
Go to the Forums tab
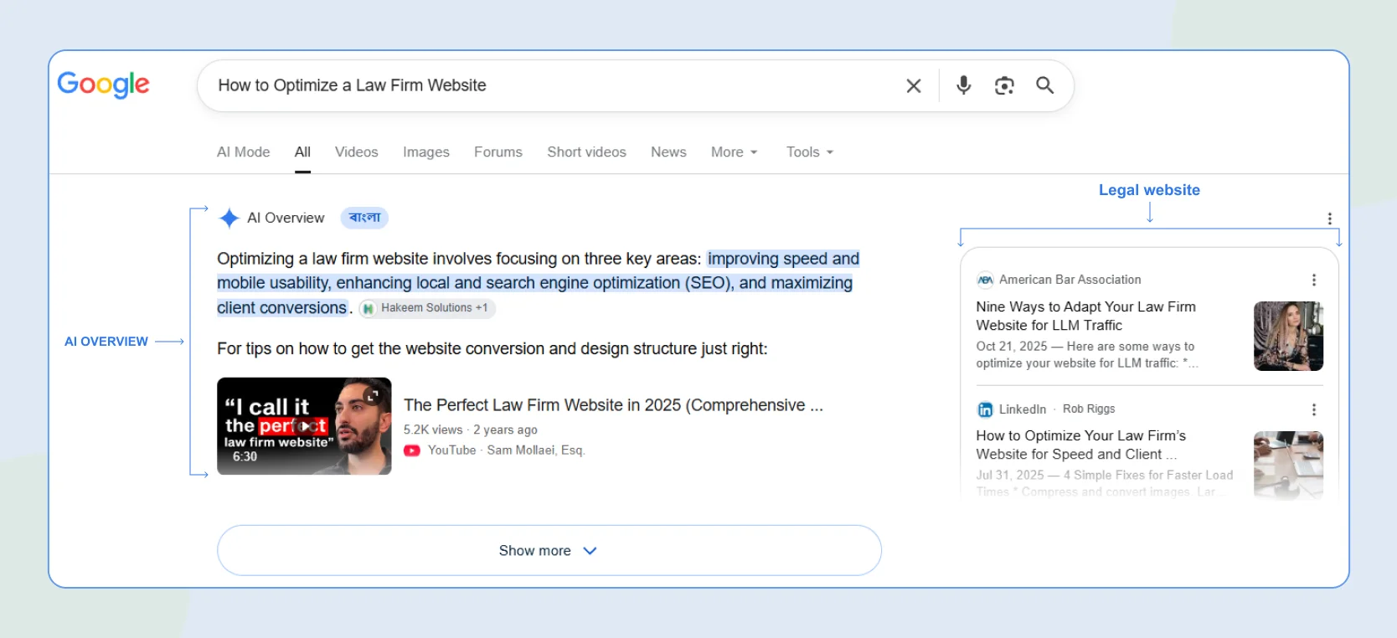[x=498, y=152]
